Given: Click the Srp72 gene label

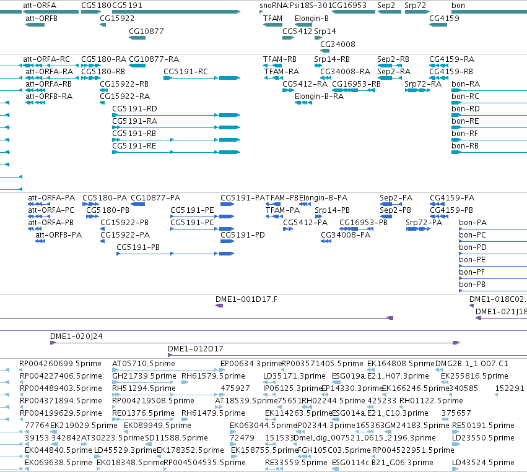Looking at the screenshot, I should pyautogui.click(x=415, y=6).
